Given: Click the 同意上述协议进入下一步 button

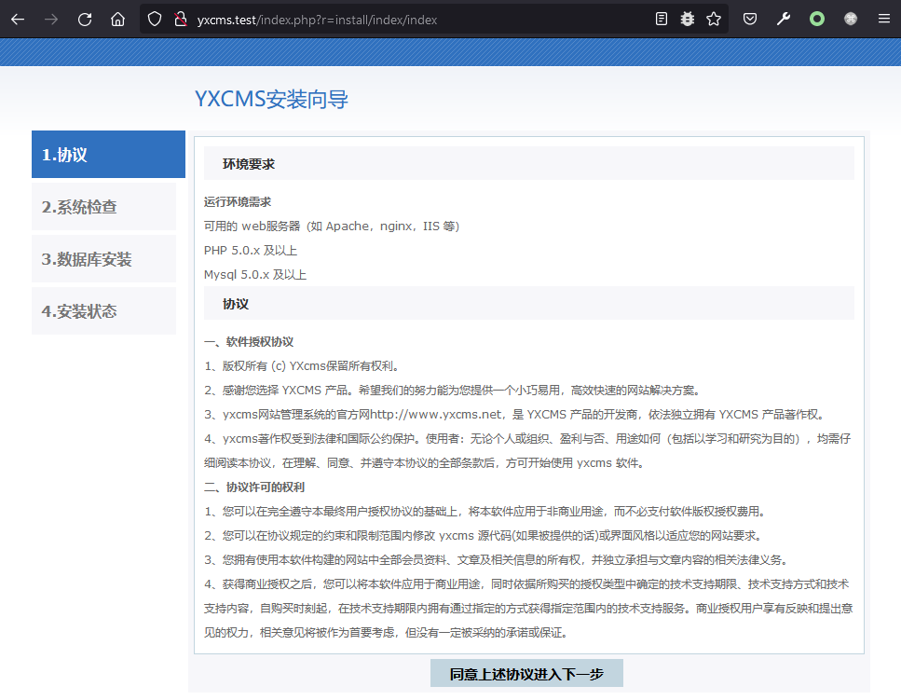Looking at the screenshot, I should click(x=526, y=674).
